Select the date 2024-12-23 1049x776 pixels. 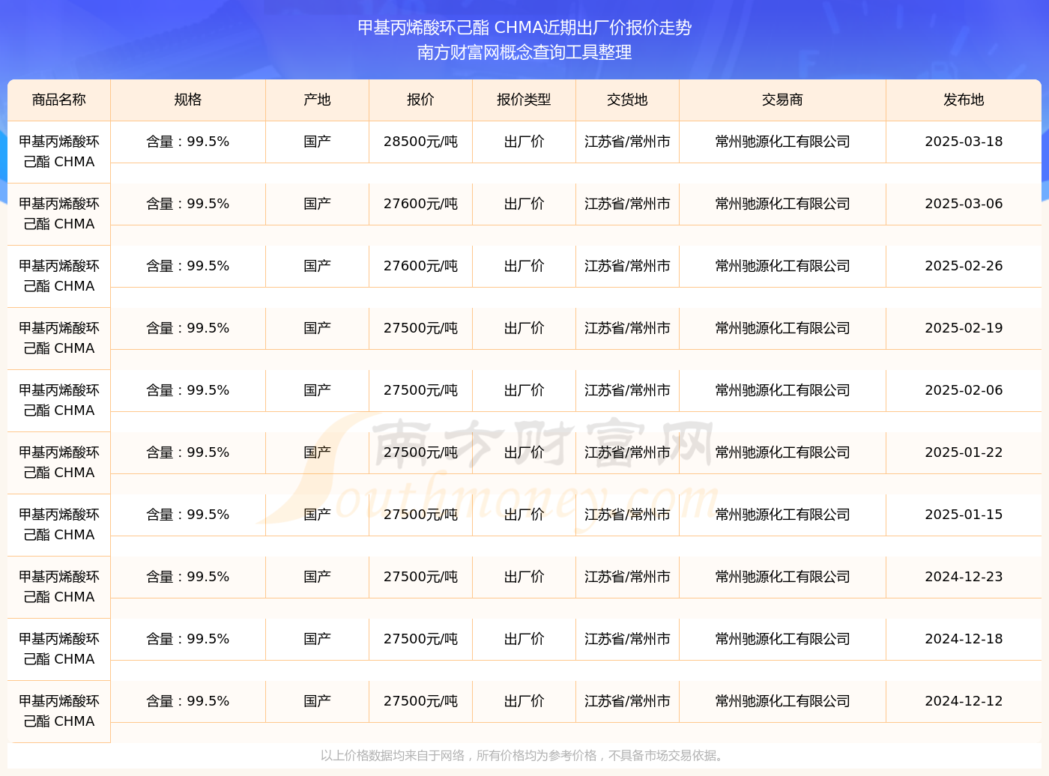pos(964,577)
